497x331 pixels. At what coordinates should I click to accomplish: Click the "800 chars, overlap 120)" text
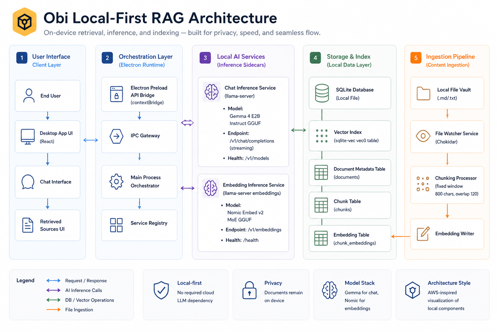457,194
